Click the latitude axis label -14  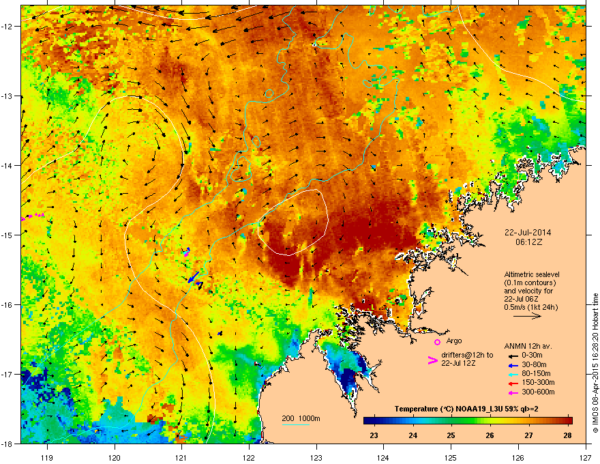7,165
